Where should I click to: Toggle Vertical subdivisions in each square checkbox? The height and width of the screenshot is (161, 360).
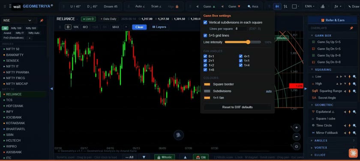point(205,22)
